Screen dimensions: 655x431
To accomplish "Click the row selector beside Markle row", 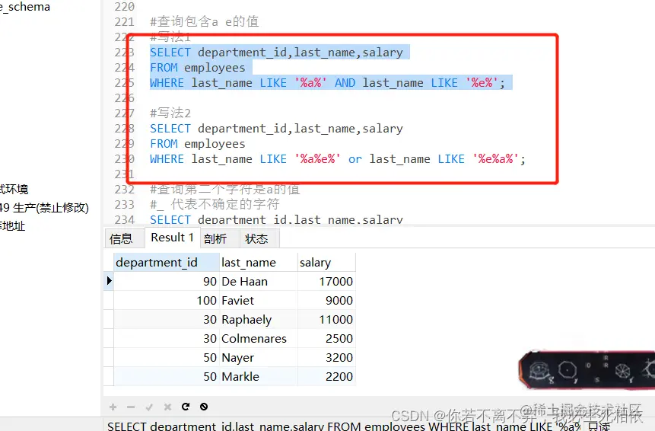I will click(x=109, y=377).
